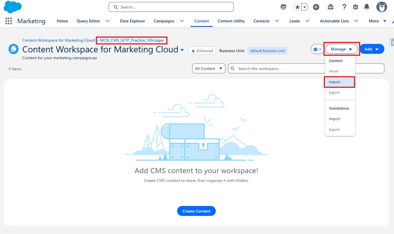Click the favorites star icon
The width and height of the screenshot is (394, 234).
click(x=297, y=7)
